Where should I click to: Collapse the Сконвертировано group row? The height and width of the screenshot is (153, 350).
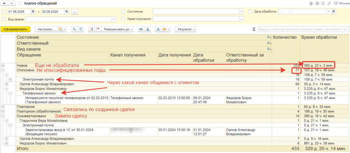click(3, 116)
